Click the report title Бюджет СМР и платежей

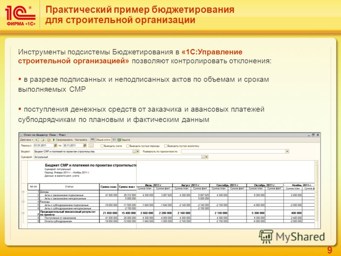(91, 165)
